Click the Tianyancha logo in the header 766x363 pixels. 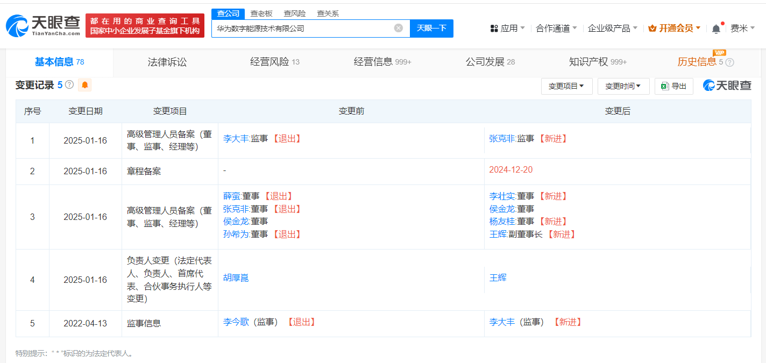43,25
